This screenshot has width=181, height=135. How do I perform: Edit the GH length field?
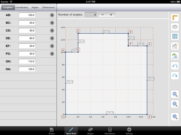[27, 61]
